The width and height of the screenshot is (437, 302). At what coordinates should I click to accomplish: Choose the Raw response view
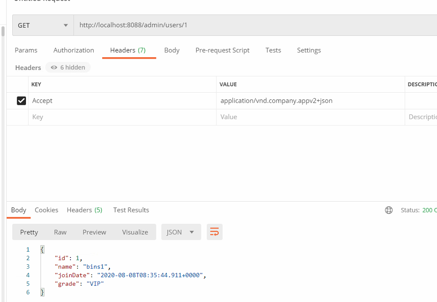tap(60, 232)
